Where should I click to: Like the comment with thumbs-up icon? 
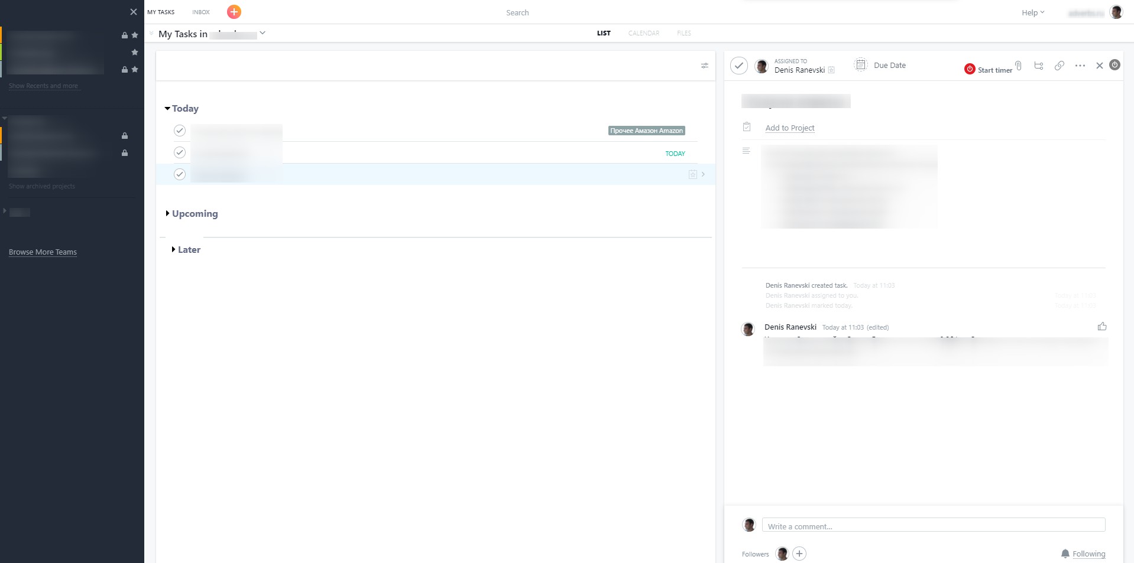[1102, 326]
